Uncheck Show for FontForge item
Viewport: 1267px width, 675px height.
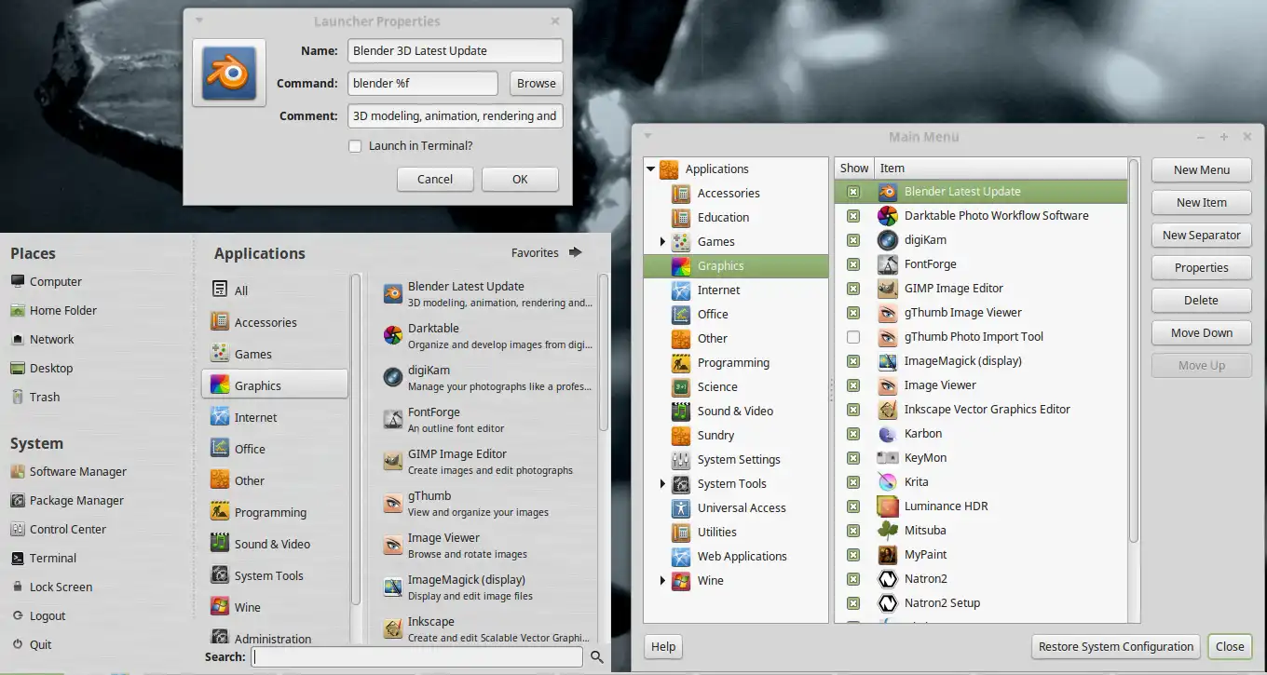[x=853, y=264]
